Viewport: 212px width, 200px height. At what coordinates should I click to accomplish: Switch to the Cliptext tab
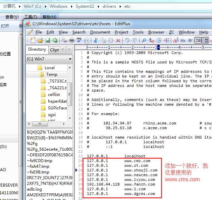click(55, 50)
